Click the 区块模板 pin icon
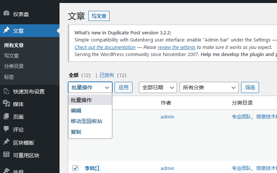Image resolution: width=277 pixels, height=173 pixels. [x=6, y=142]
